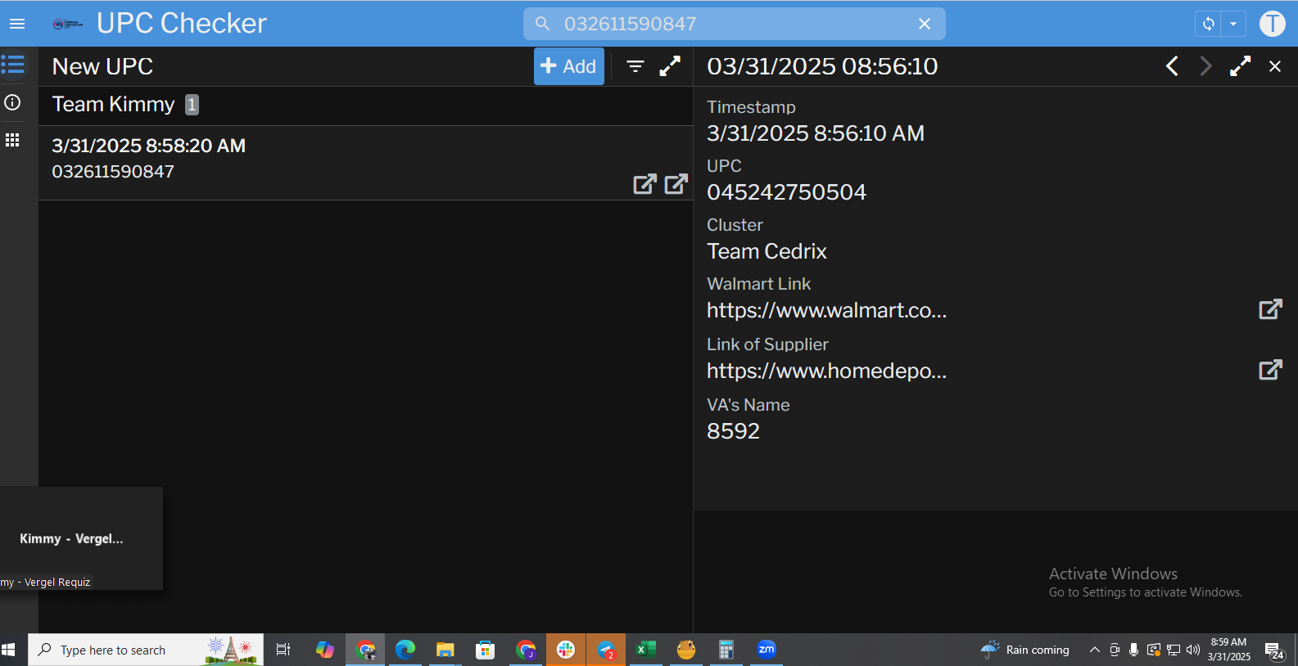
Task: Collapse the Team Kimmy group
Action: coord(115,105)
